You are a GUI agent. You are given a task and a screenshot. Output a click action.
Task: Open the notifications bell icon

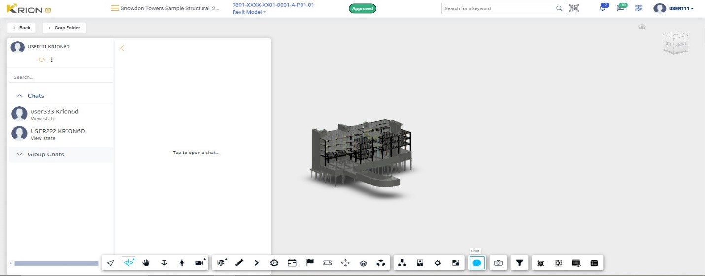click(x=602, y=8)
